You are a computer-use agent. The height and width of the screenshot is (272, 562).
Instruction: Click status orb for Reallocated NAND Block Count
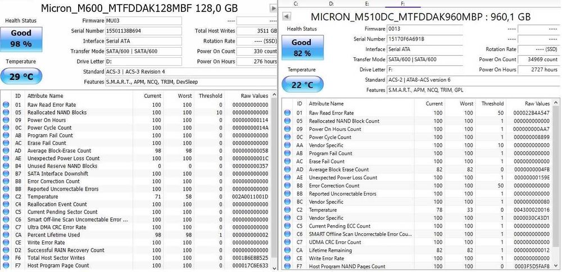(287, 121)
